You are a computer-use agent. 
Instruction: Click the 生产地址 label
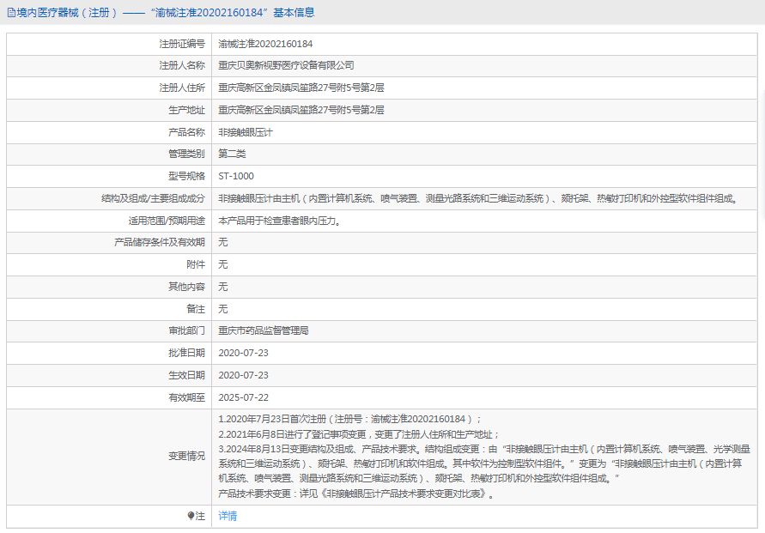point(187,110)
